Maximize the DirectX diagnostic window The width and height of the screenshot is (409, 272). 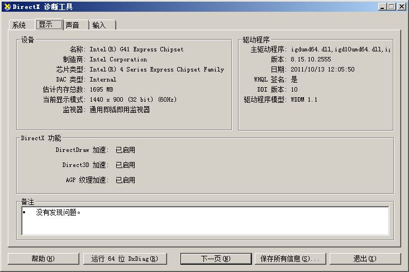tap(392, 7)
